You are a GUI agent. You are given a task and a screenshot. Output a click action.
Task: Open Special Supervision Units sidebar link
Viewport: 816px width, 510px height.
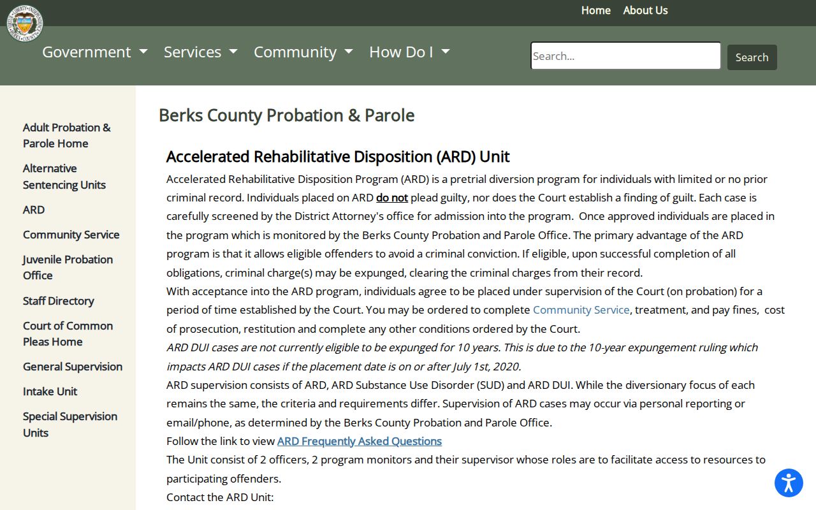coord(70,425)
